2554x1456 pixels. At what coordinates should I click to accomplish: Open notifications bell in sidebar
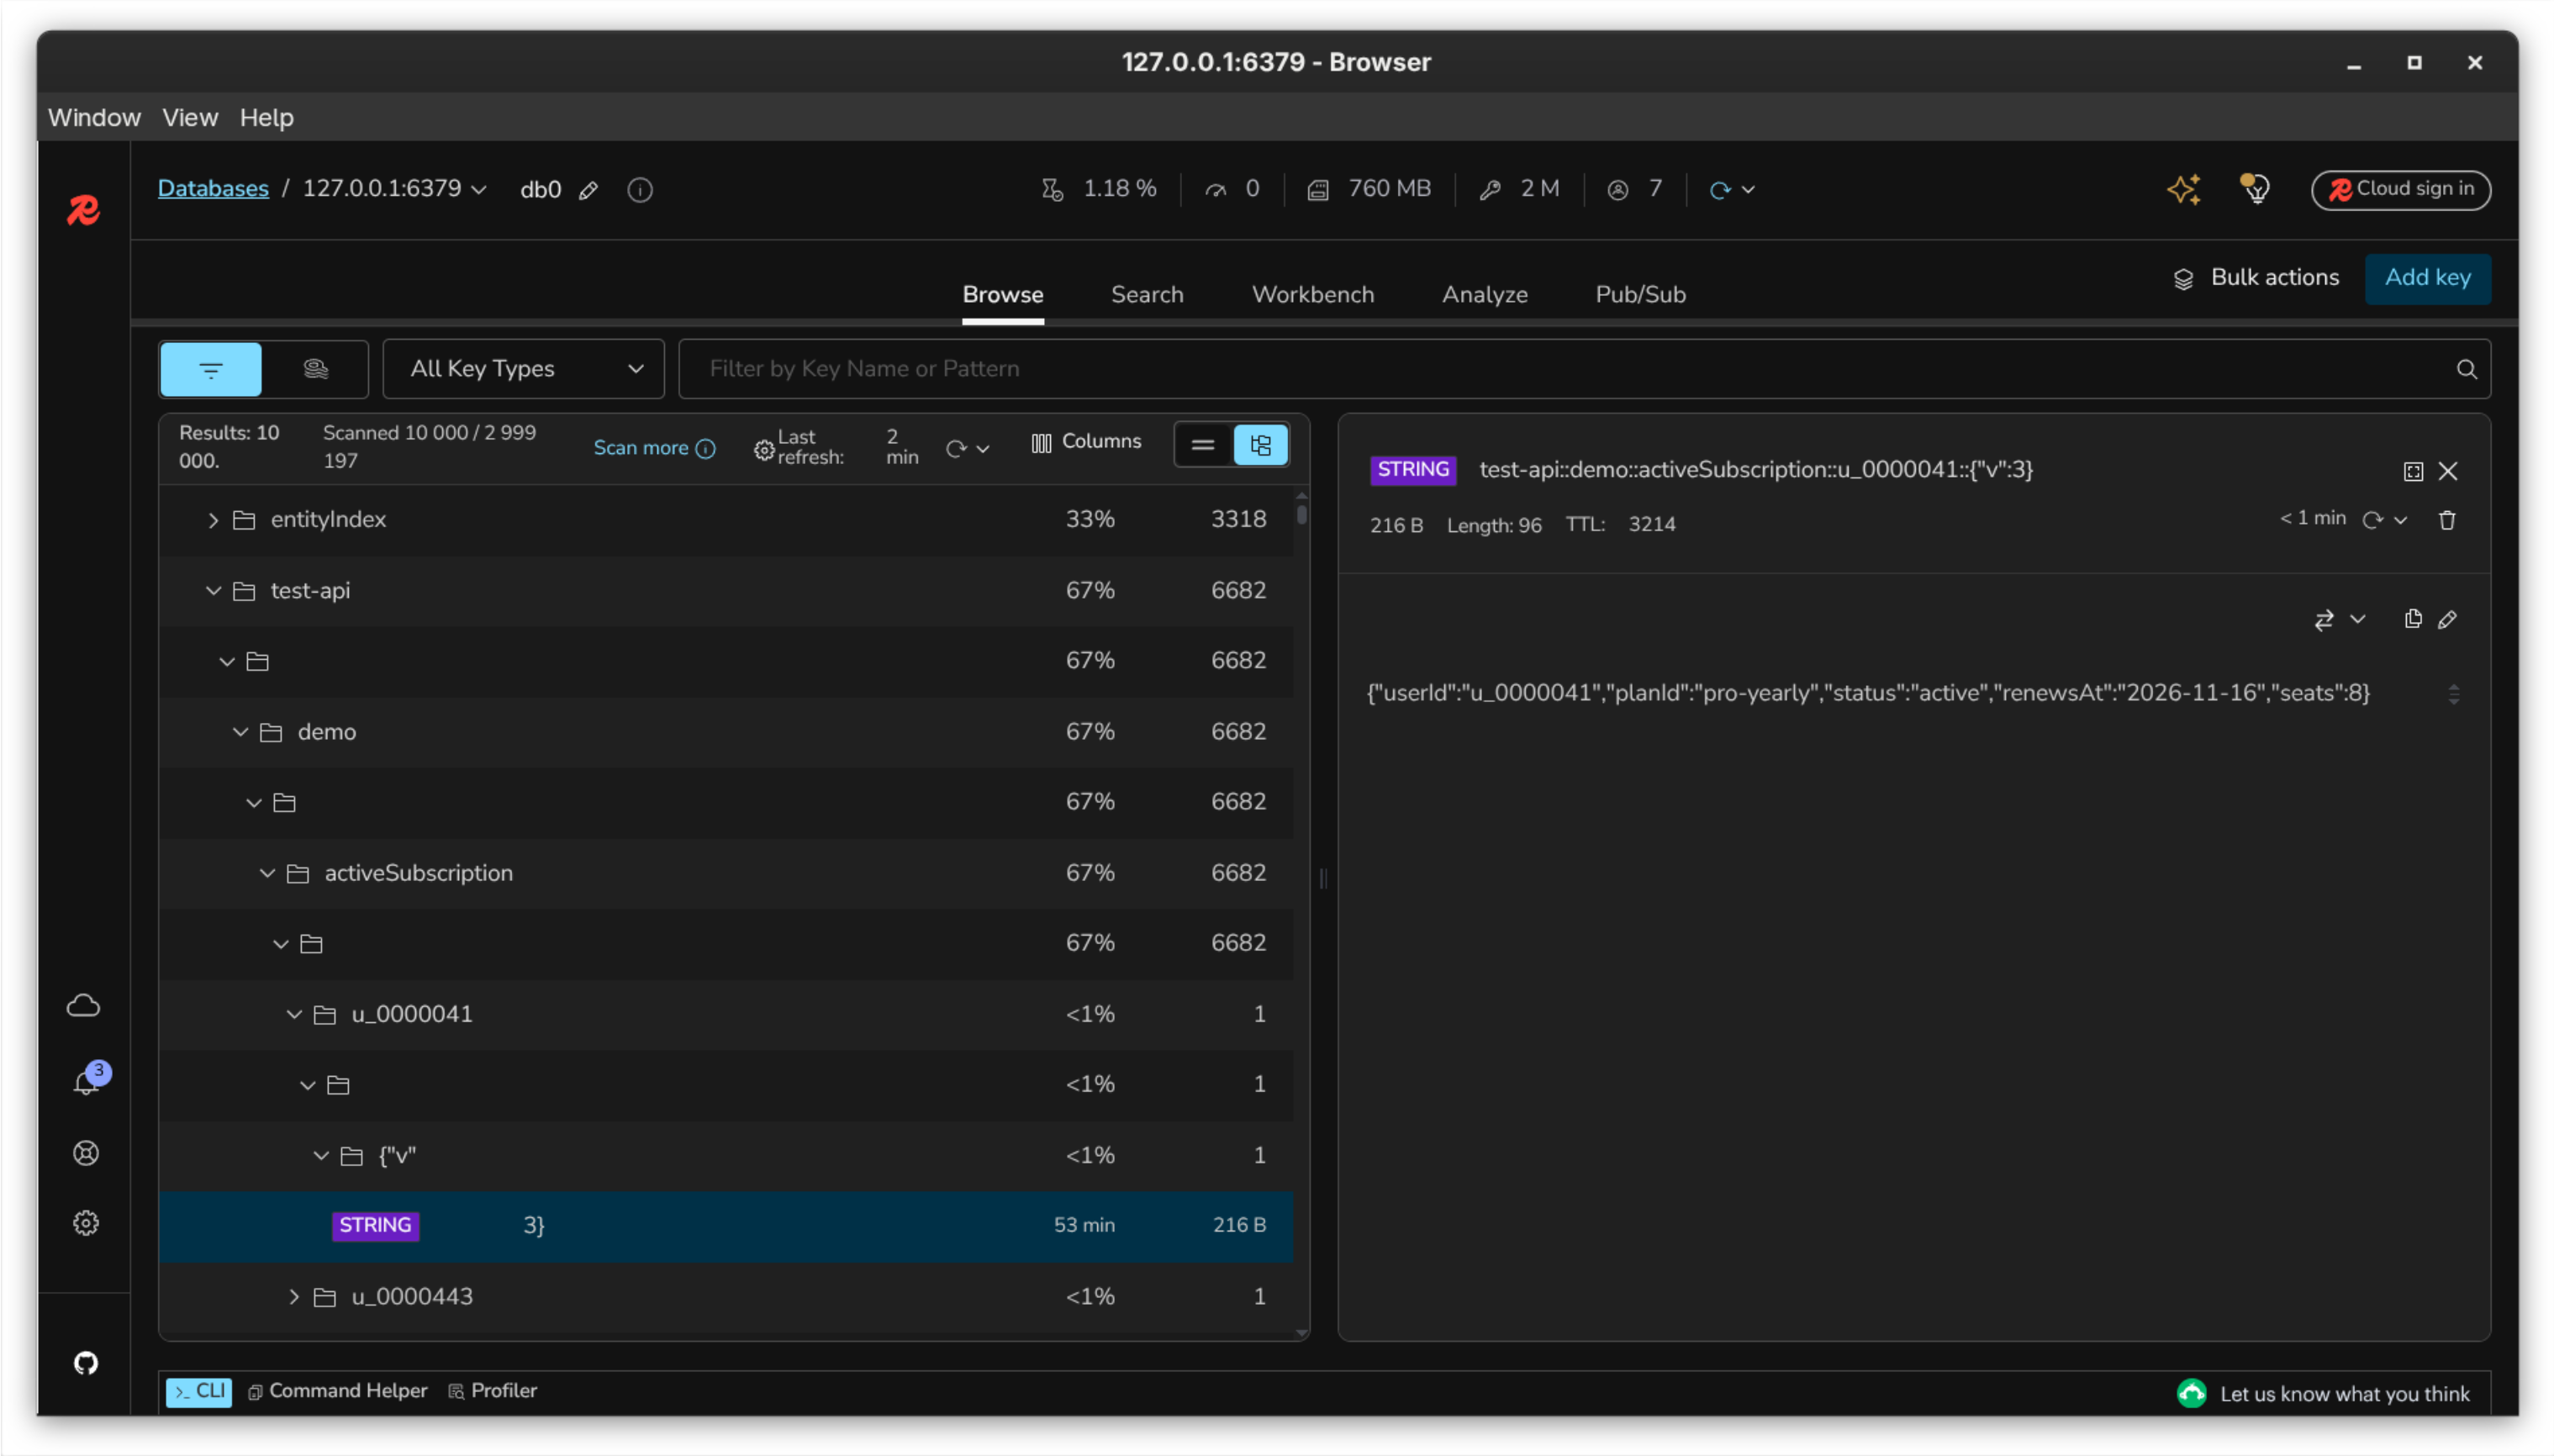(87, 1080)
